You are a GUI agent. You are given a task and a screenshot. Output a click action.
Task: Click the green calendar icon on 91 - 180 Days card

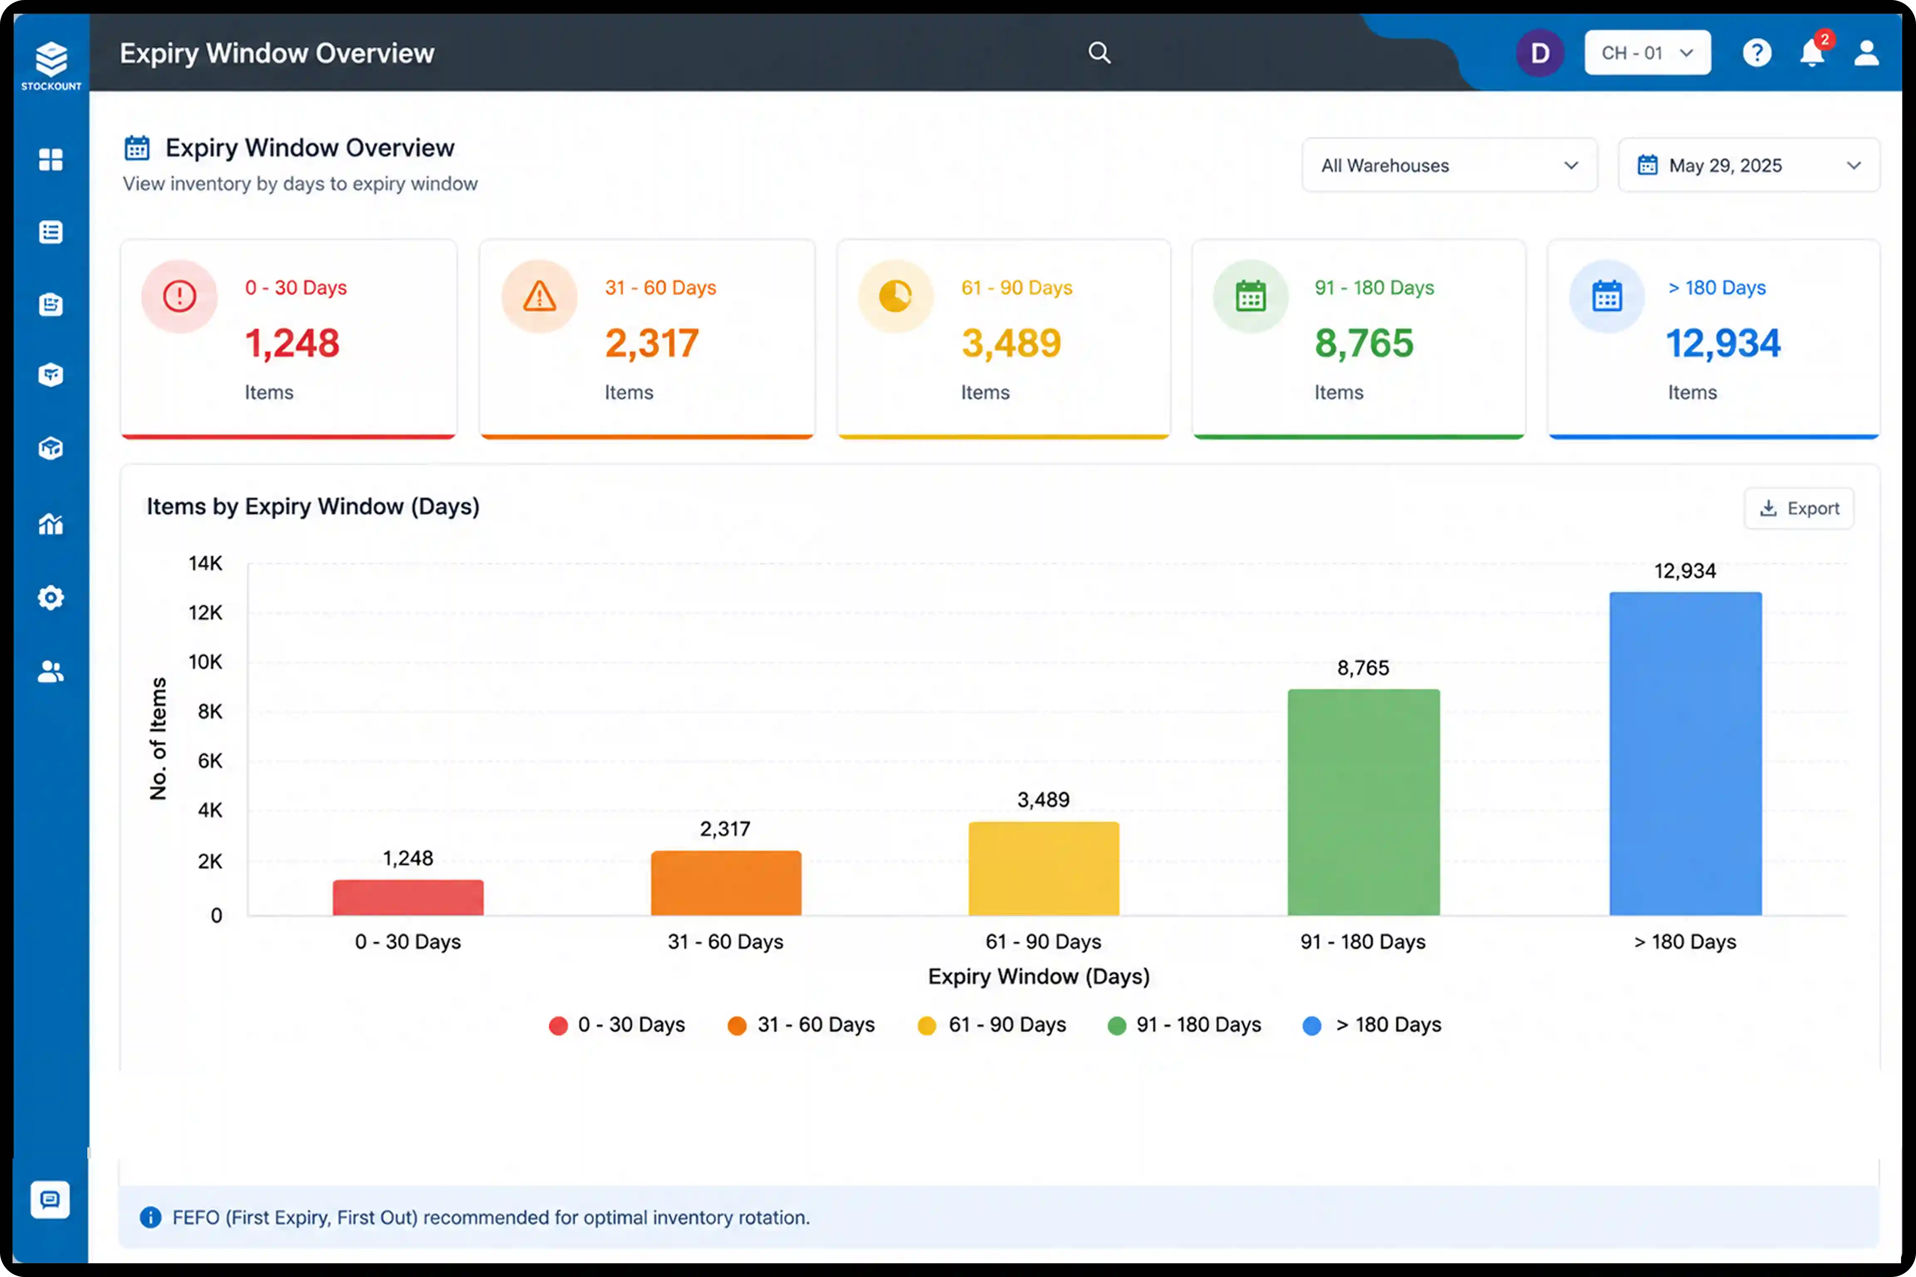[1250, 296]
